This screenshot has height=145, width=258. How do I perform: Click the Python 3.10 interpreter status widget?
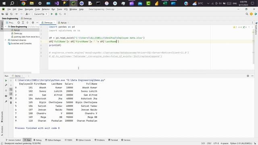pos(241,143)
